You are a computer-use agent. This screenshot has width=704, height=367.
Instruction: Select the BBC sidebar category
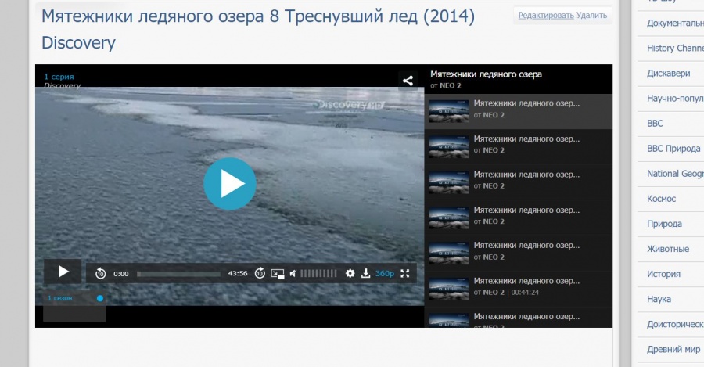pyautogui.click(x=655, y=124)
